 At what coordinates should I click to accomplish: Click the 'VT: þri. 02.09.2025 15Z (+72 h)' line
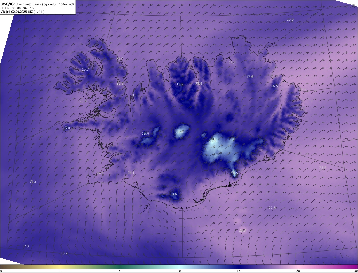pos(22,12)
